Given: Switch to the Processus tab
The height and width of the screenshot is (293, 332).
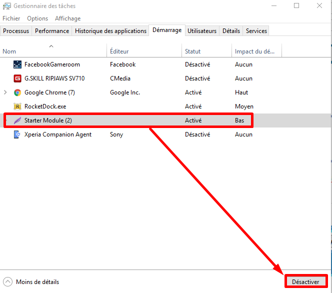Looking at the screenshot, I should click(x=16, y=31).
